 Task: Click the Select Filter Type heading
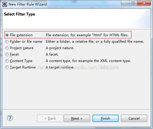coord(20,14)
